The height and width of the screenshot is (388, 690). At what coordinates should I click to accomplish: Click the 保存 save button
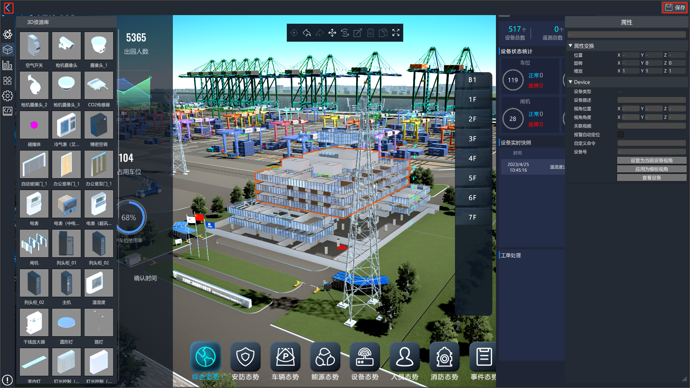[x=675, y=8]
